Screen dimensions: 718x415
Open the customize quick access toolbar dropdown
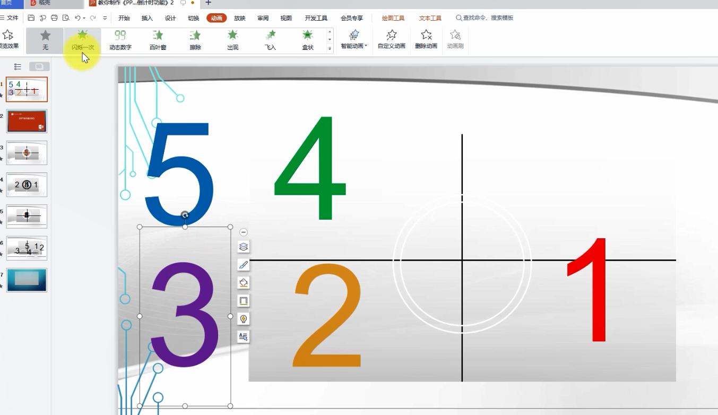click(x=105, y=18)
